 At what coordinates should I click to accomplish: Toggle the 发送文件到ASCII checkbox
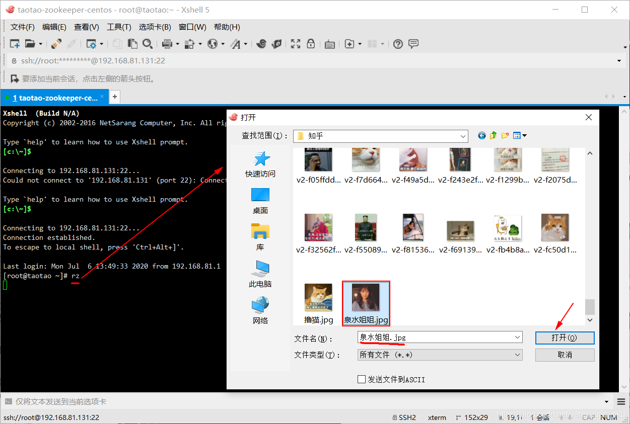(x=361, y=379)
